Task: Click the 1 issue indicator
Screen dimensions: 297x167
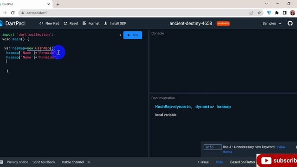Action: (203, 162)
